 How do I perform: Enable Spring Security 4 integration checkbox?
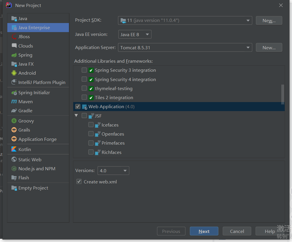click(84, 79)
